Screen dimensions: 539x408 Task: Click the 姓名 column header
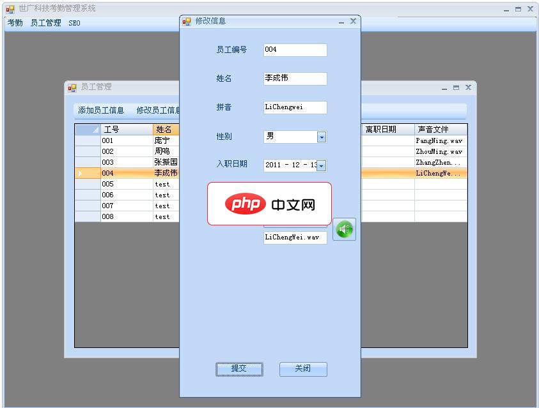click(166, 130)
